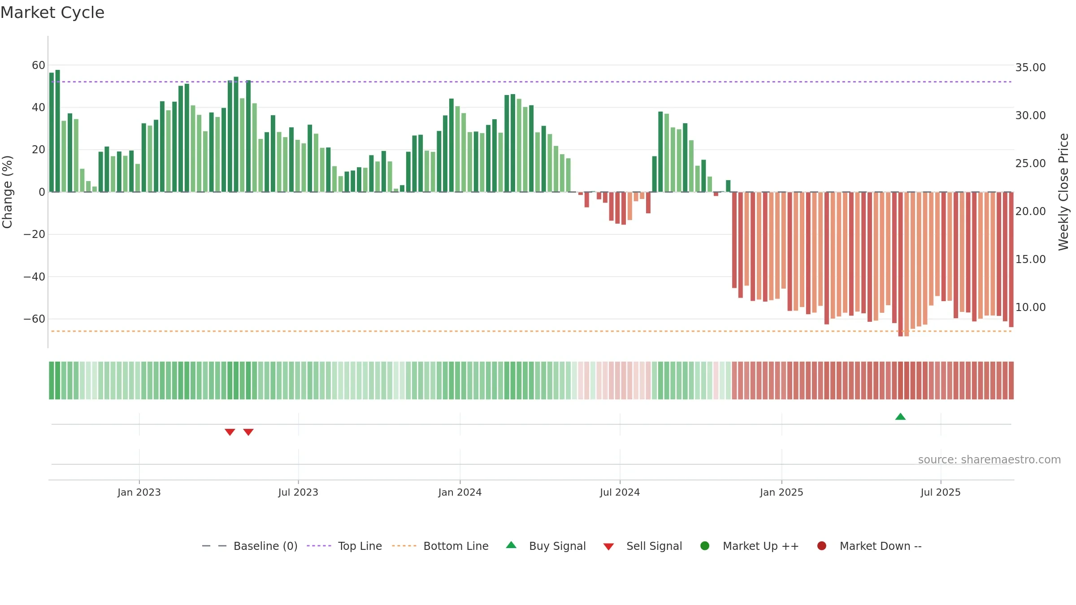The height and width of the screenshot is (605, 1076).
Task: Click the 'Baseline (0)' legend label
Action: click(x=265, y=546)
